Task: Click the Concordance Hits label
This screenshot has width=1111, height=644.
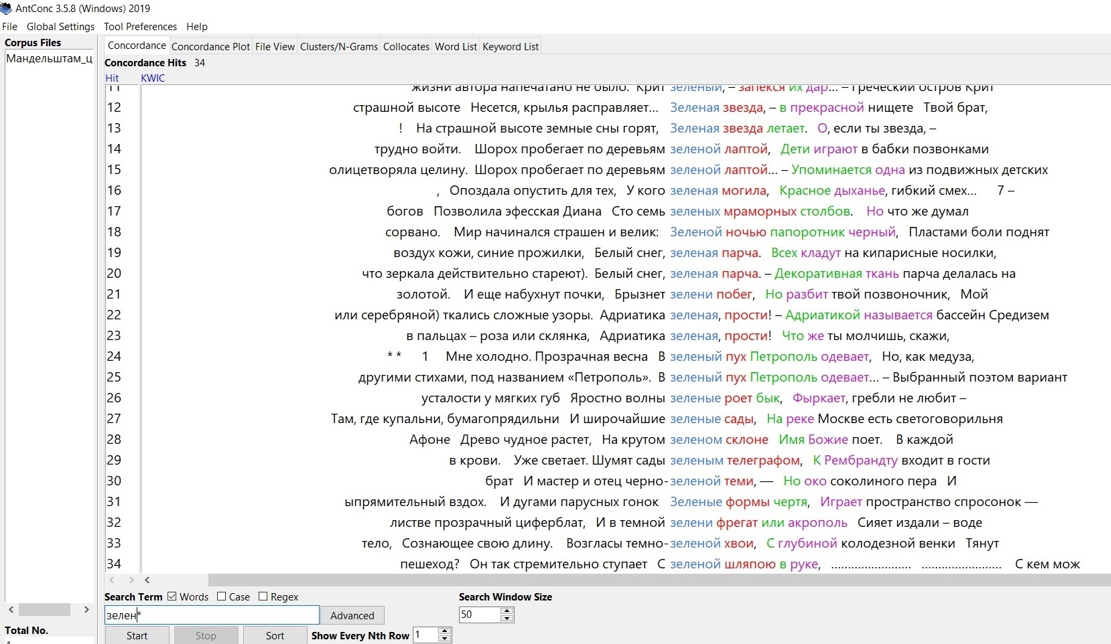Action: coord(145,62)
